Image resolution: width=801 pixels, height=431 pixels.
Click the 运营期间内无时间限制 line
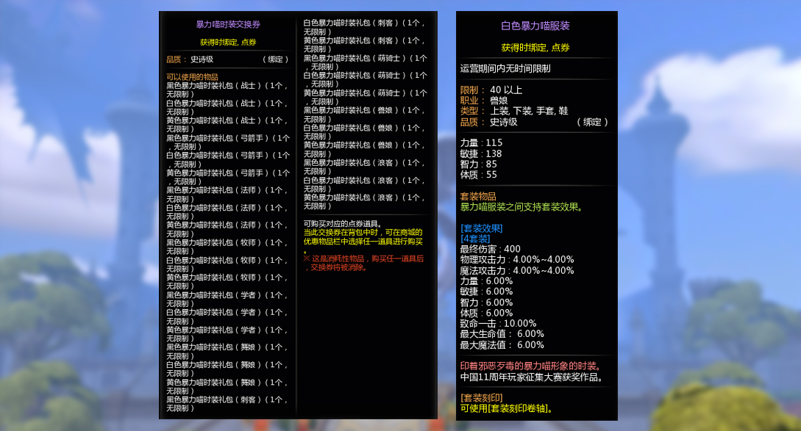click(505, 69)
